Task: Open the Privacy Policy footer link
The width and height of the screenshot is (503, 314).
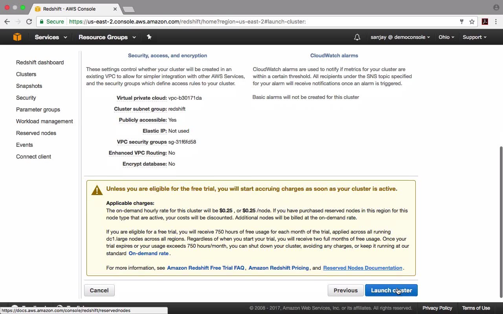Action: [437, 308]
